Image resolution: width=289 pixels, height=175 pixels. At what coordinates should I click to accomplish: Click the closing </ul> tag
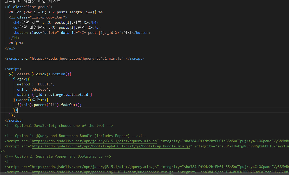pyautogui.click(x=10, y=48)
